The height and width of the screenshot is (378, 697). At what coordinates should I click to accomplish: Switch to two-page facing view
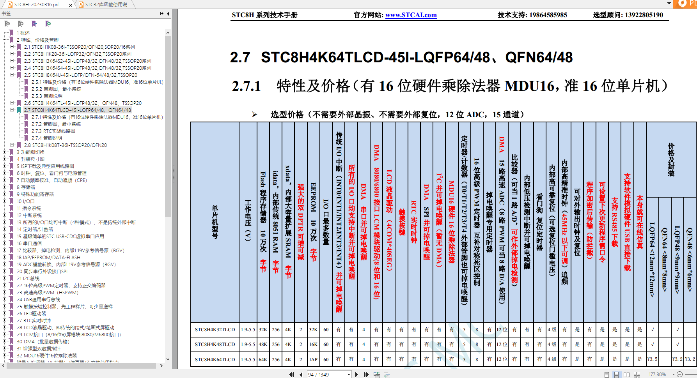coord(626,374)
